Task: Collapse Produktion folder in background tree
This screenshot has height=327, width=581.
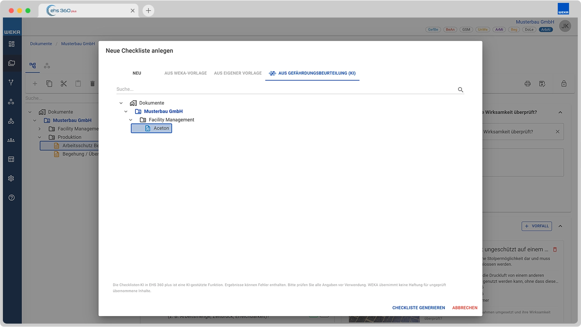Action: (40, 137)
